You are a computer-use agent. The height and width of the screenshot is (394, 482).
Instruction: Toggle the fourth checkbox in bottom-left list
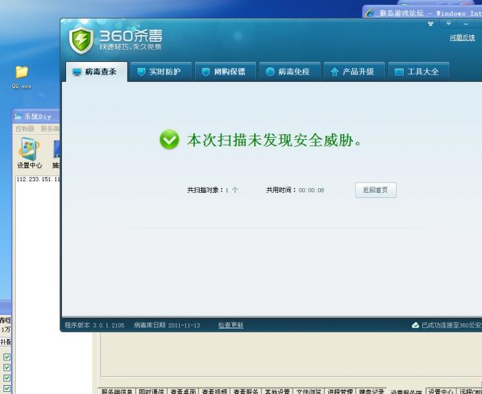(x=7, y=388)
